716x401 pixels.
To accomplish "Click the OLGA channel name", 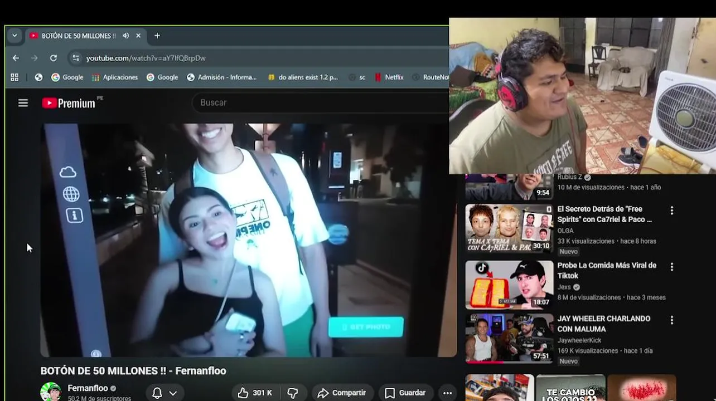I will [565, 231].
